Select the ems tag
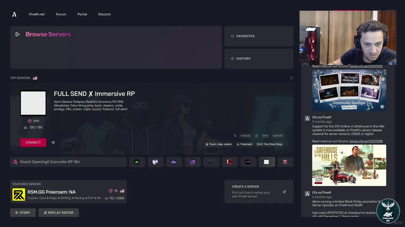The height and width of the screenshot is (227, 405). [x=265, y=136]
